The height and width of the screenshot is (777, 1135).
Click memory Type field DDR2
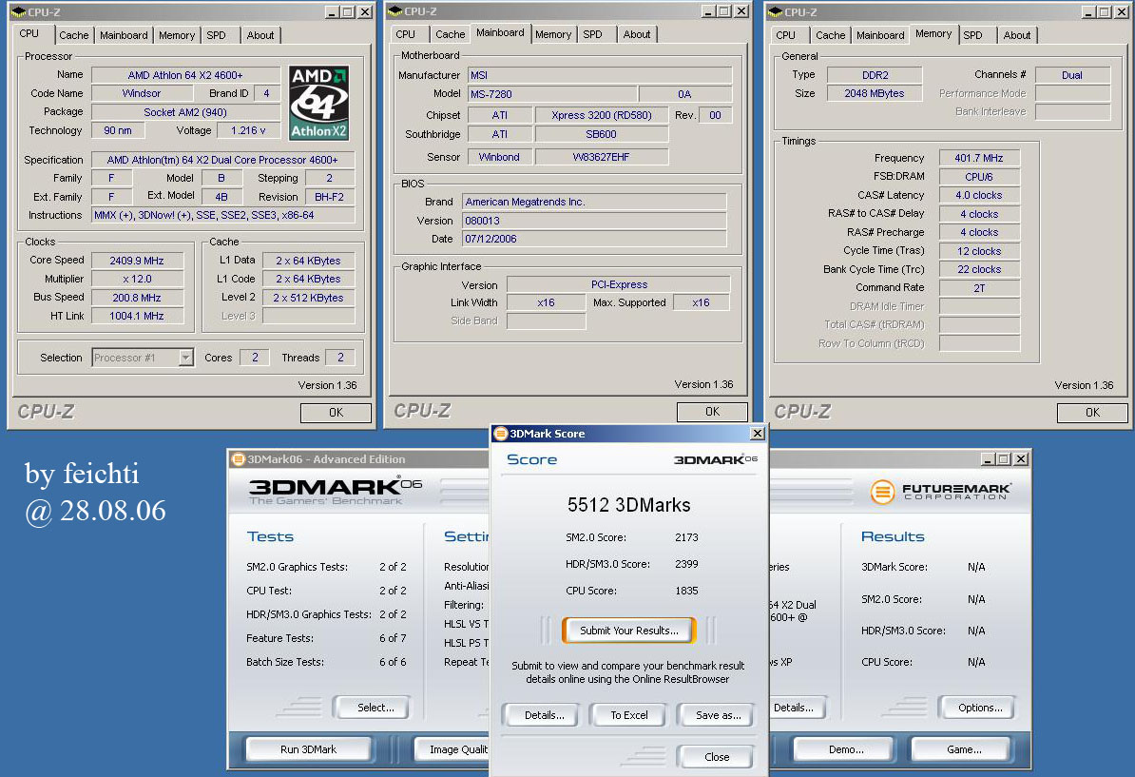[x=875, y=75]
